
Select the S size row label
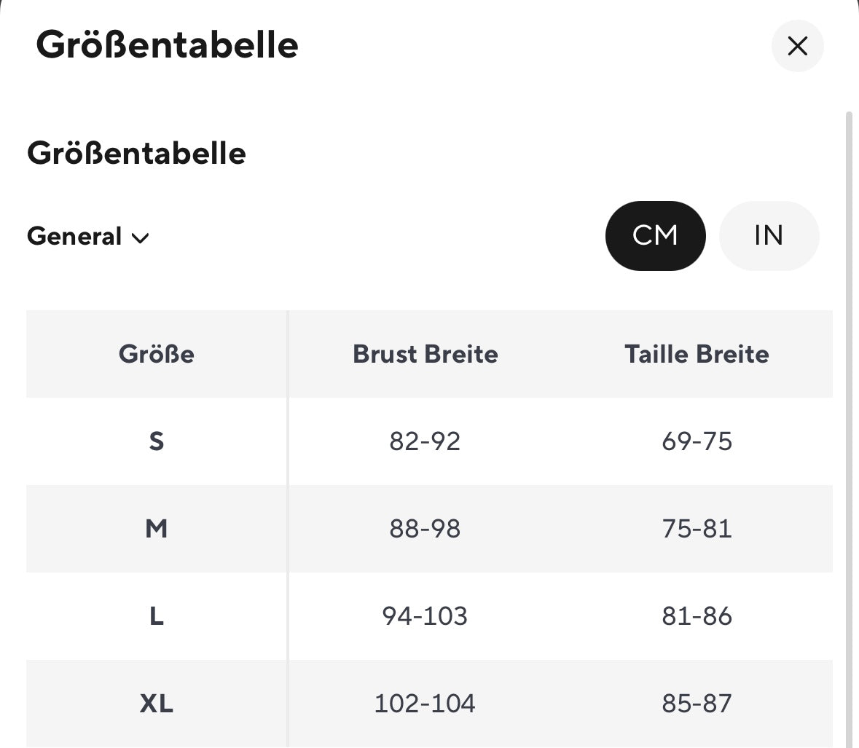coord(157,441)
